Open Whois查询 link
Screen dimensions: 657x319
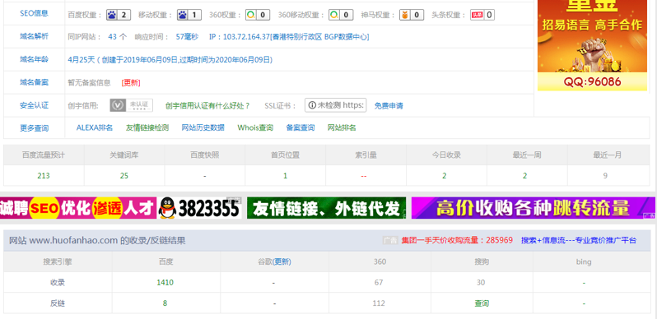[x=255, y=127]
